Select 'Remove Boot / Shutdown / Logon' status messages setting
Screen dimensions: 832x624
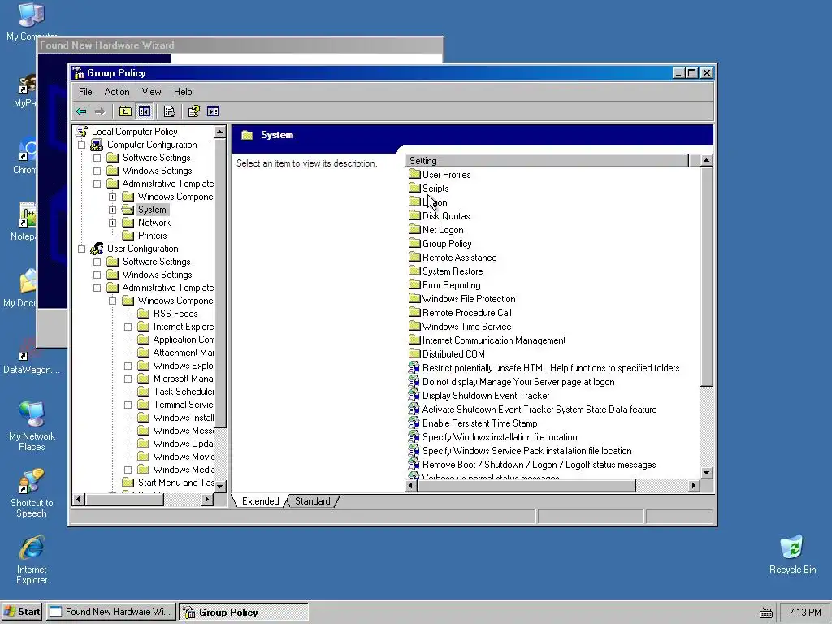coord(539,464)
